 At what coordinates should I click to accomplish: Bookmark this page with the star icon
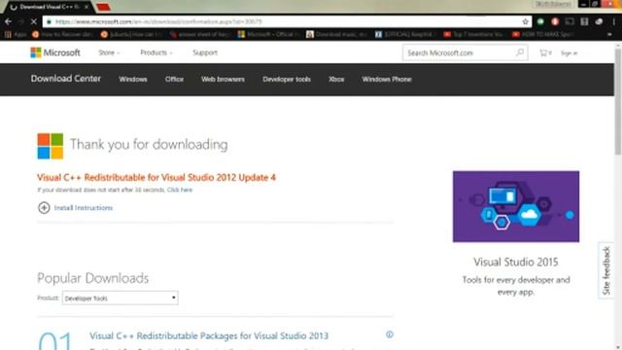coord(525,21)
